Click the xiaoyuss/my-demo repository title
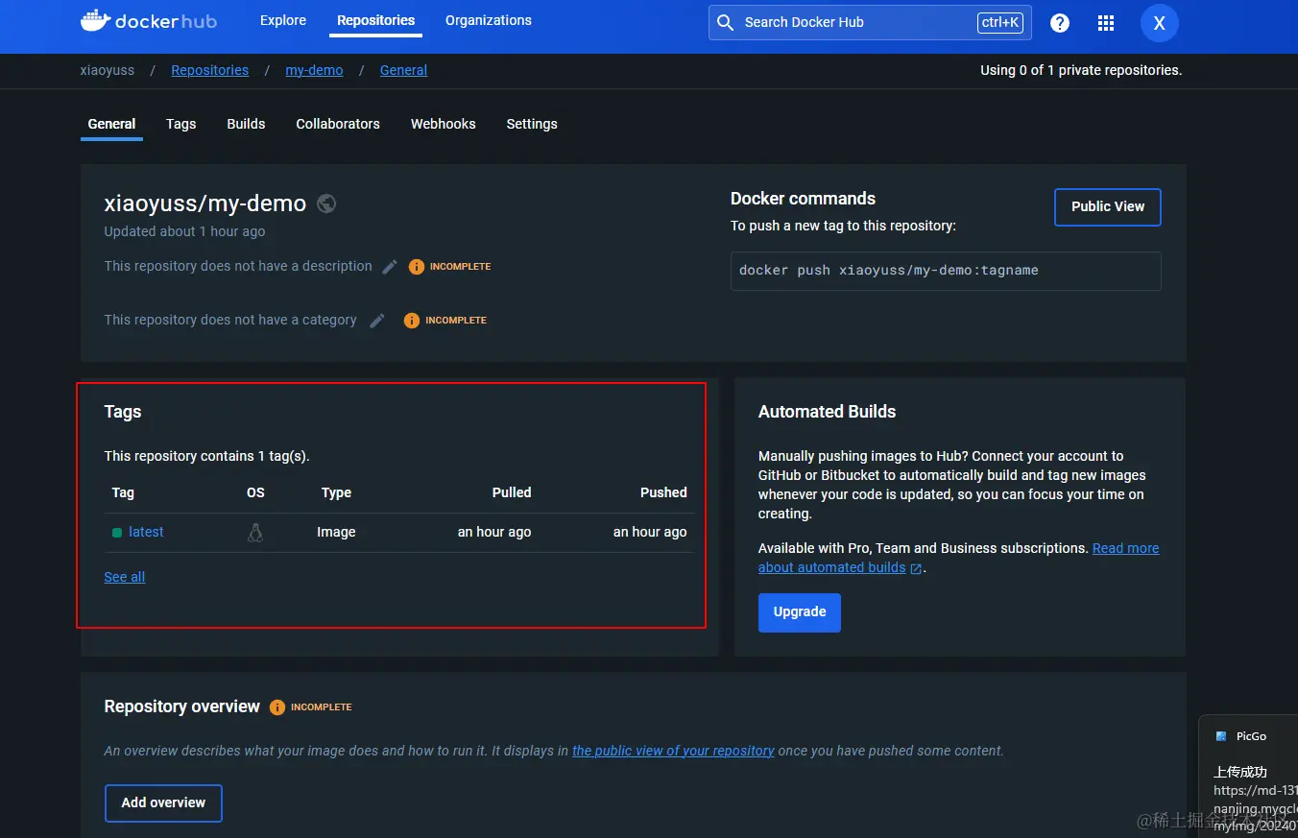The width and height of the screenshot is (1298, 838). [205, 204]
